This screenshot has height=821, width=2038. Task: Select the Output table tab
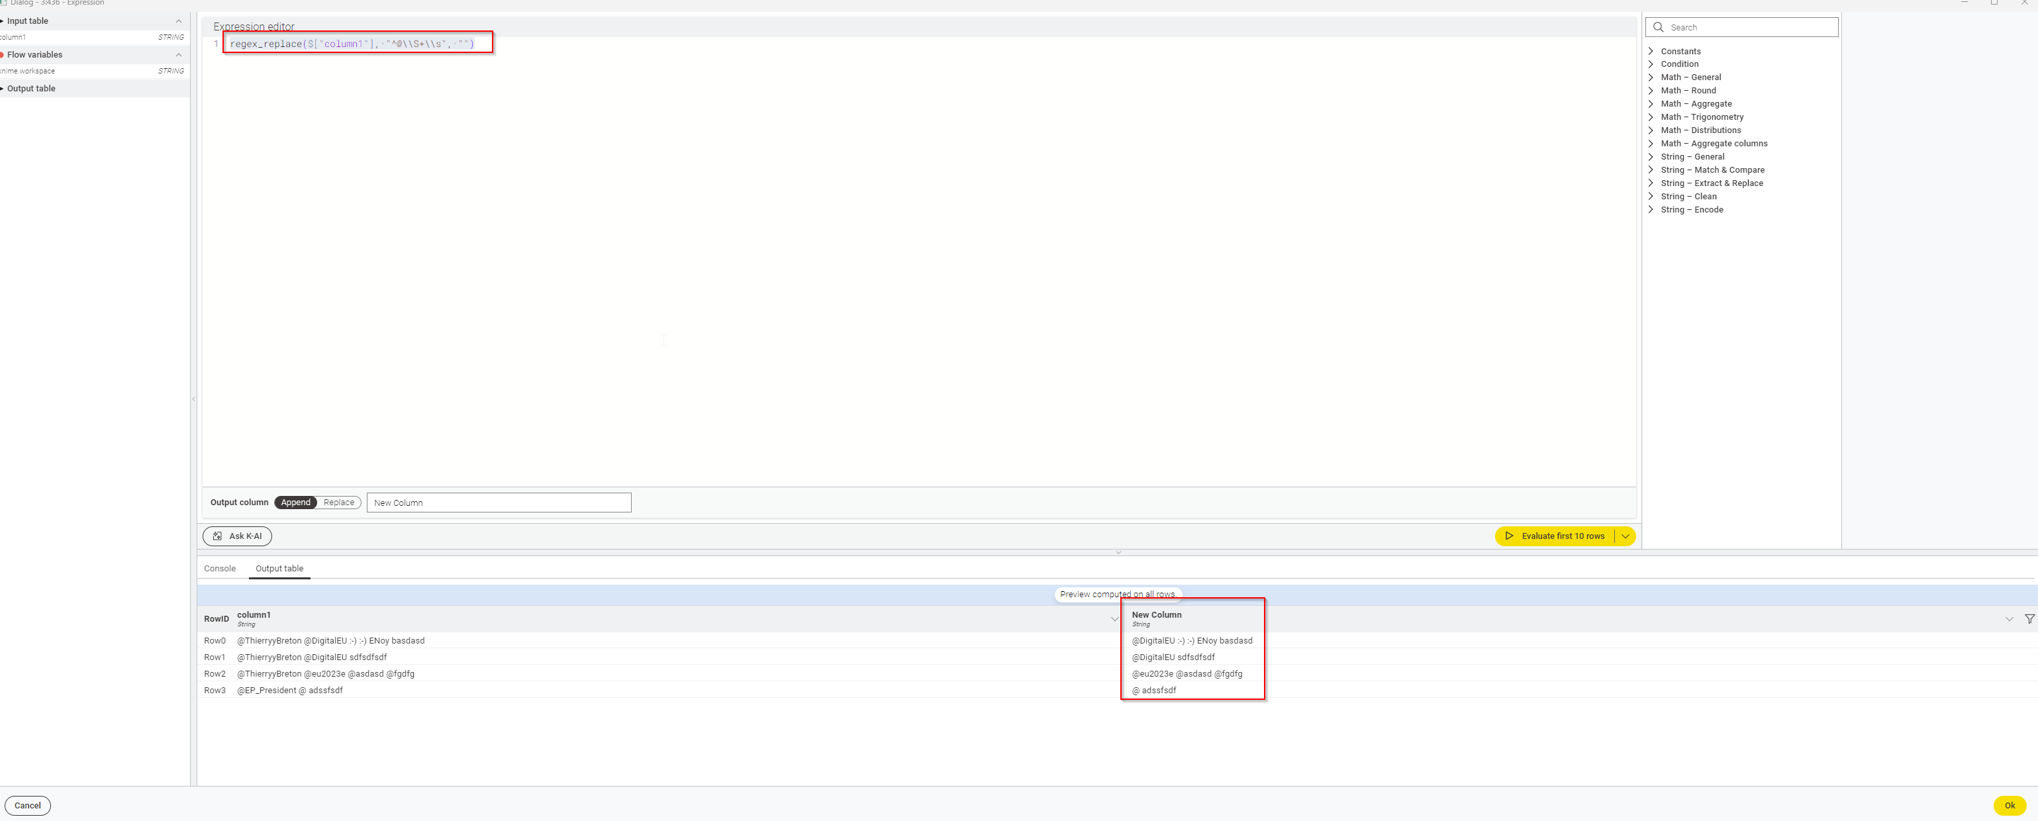tap(279, 568)
